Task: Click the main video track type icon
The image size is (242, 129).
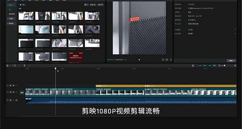Action: tap(7, 92)
